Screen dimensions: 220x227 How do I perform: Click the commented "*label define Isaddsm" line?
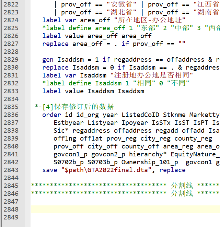[x=116, y=83]
